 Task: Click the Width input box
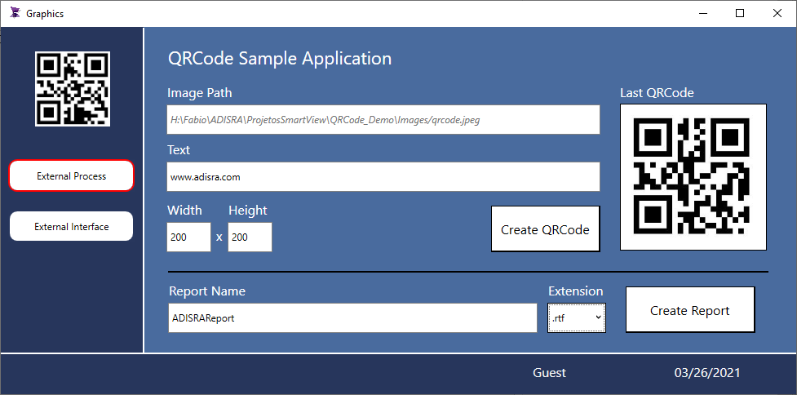click(188, 237)
